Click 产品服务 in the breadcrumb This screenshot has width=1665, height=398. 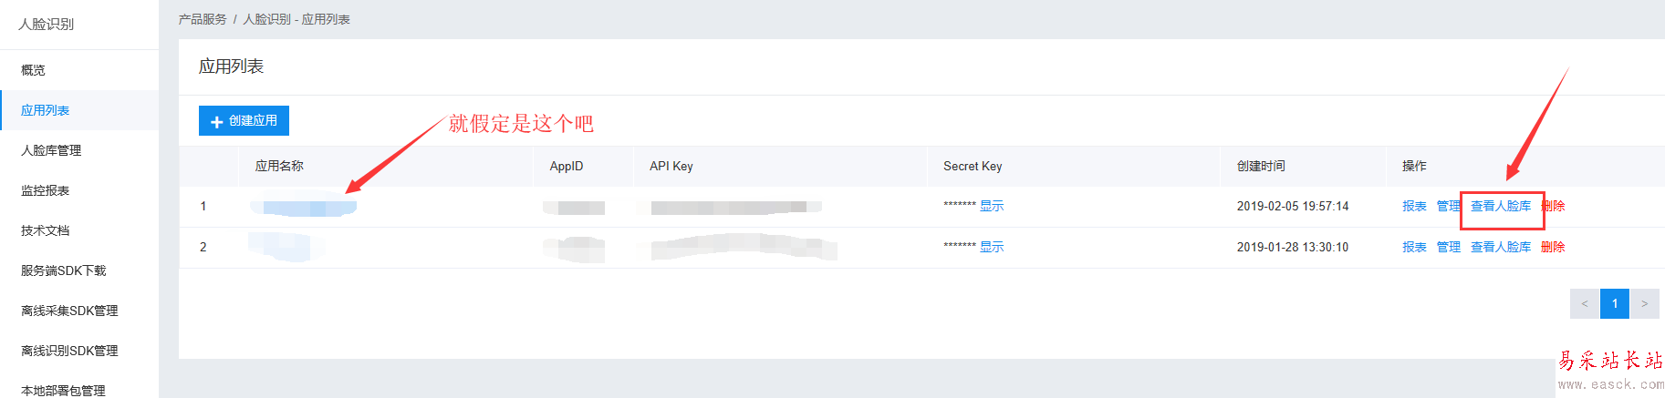click(x=203, y=19)
